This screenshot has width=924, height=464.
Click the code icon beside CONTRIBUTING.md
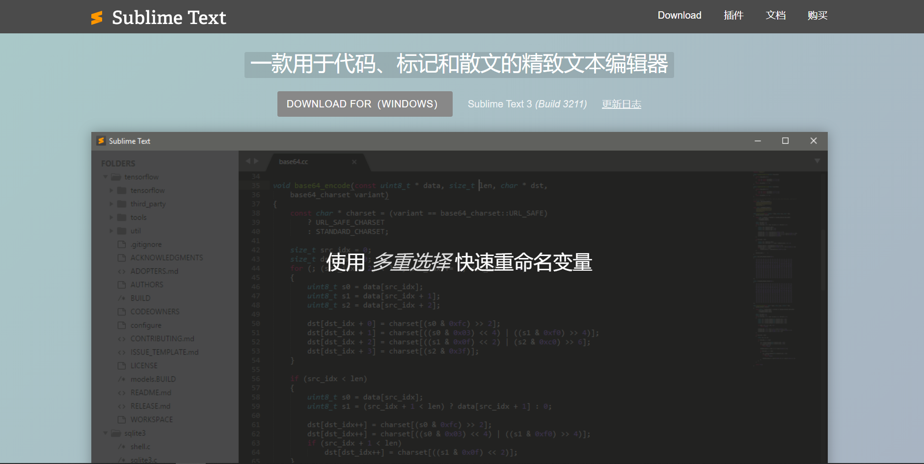point(122,338)
